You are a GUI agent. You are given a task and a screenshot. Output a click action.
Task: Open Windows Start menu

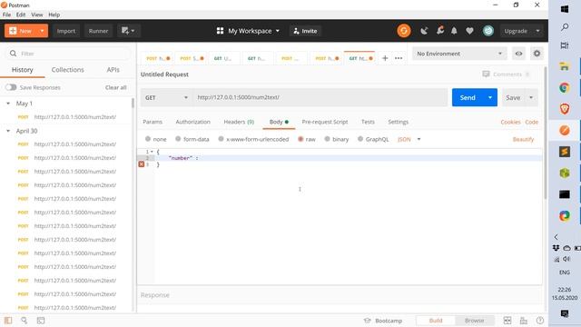pos(565,9)
